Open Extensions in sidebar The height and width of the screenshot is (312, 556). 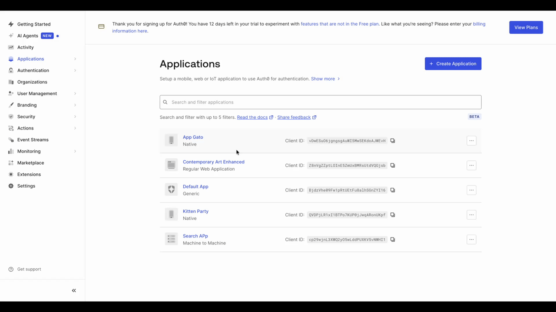click(x=29, y=175)
